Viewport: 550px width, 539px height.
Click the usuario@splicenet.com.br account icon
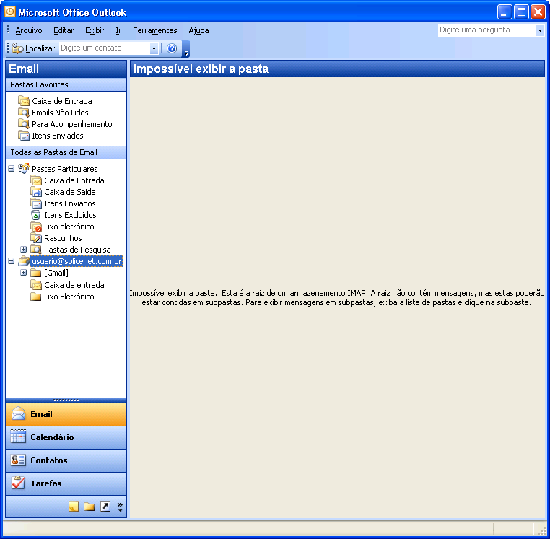click(x=24, y=261)
